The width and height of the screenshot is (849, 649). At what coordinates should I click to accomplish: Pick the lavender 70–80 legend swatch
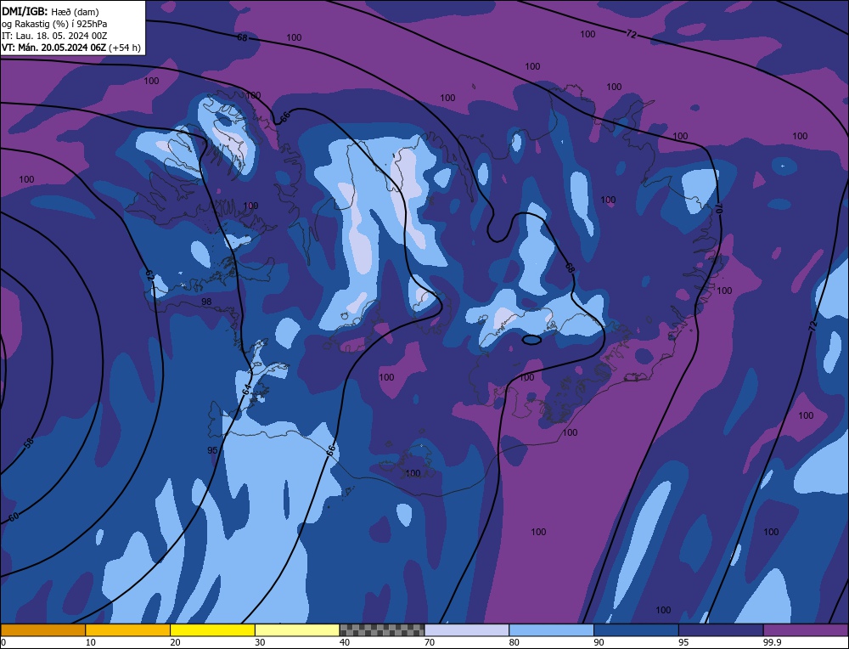[x=467, y=630]
